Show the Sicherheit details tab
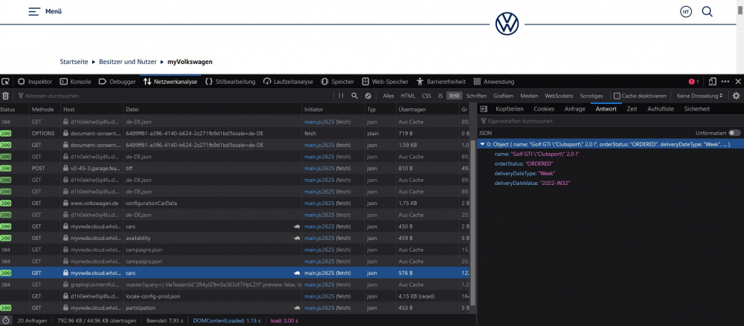This screenshot has width=744, height=326. 696,109
